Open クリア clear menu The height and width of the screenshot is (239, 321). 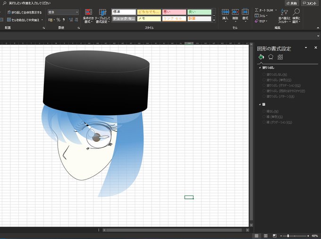coord(261,21)
